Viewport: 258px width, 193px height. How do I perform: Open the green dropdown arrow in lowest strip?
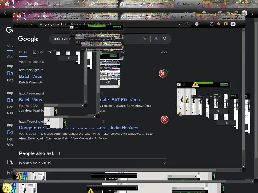(x=136, y=188)
